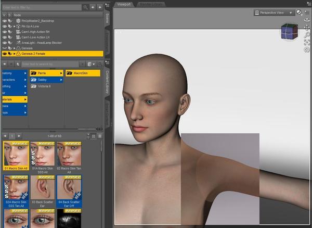Image resolution: width=312 pixels, height=228 pixels.
Task: Open the Scene side tab
Action: pyautogui.click(x=107, y=18)
